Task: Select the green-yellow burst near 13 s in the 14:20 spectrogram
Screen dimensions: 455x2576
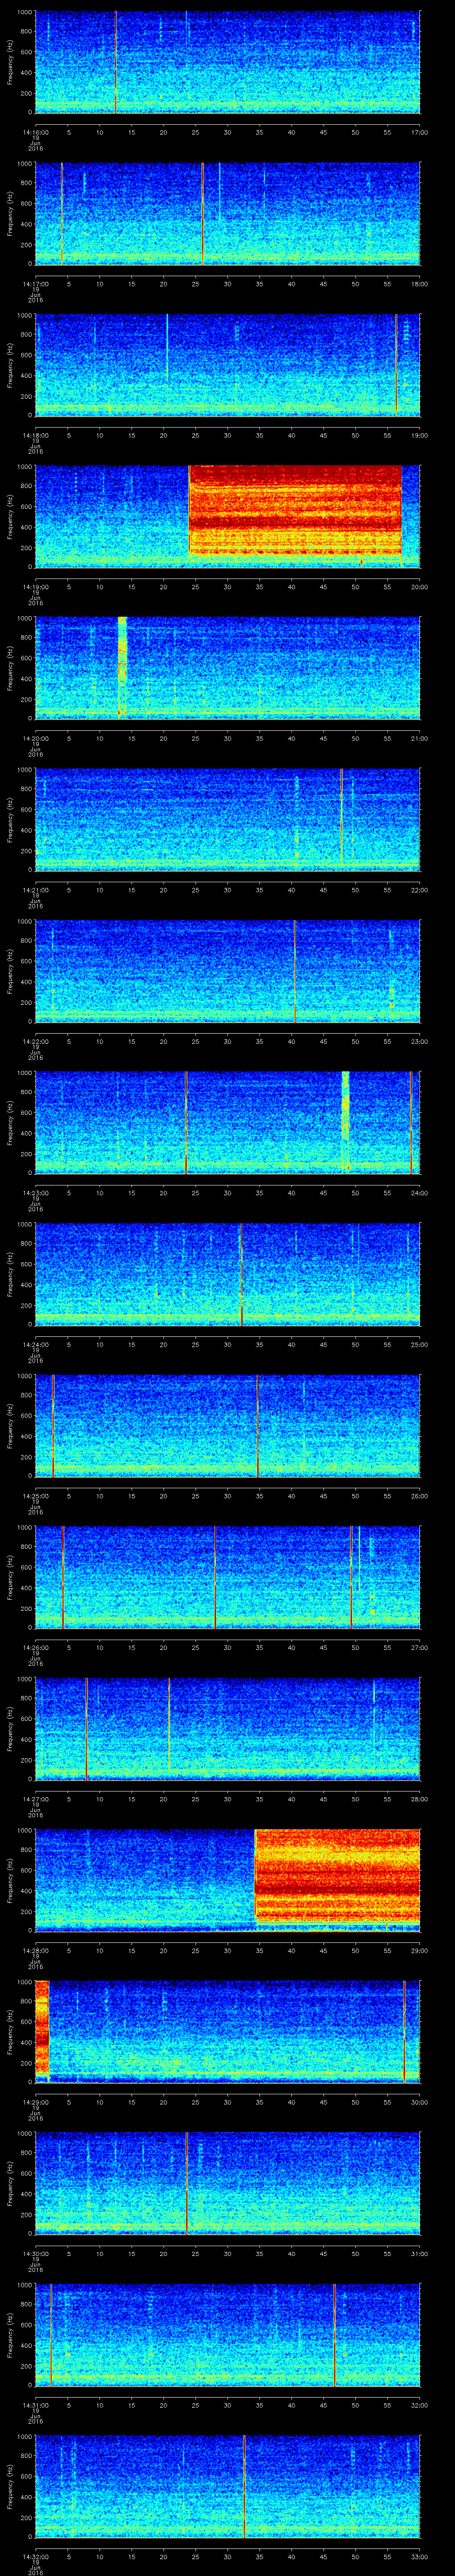Action: tap(122, 667)
